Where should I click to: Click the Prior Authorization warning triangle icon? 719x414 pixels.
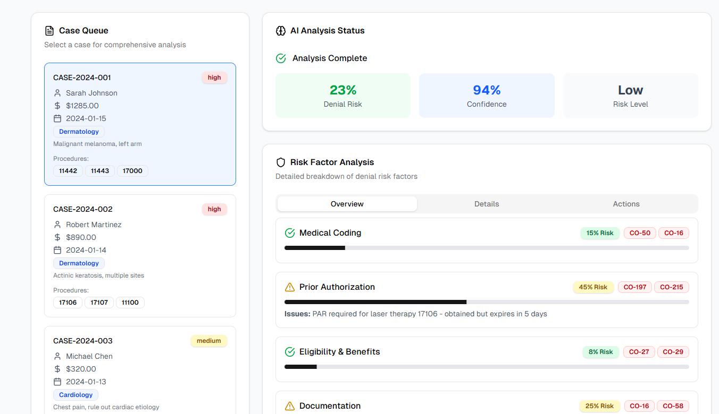coord(290,287)
